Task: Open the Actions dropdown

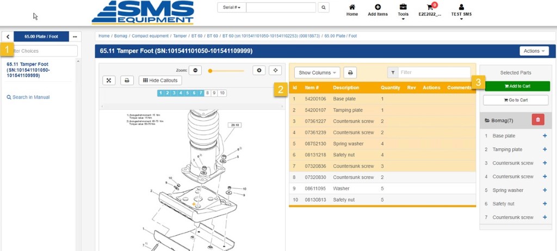Action: (534, 51)
